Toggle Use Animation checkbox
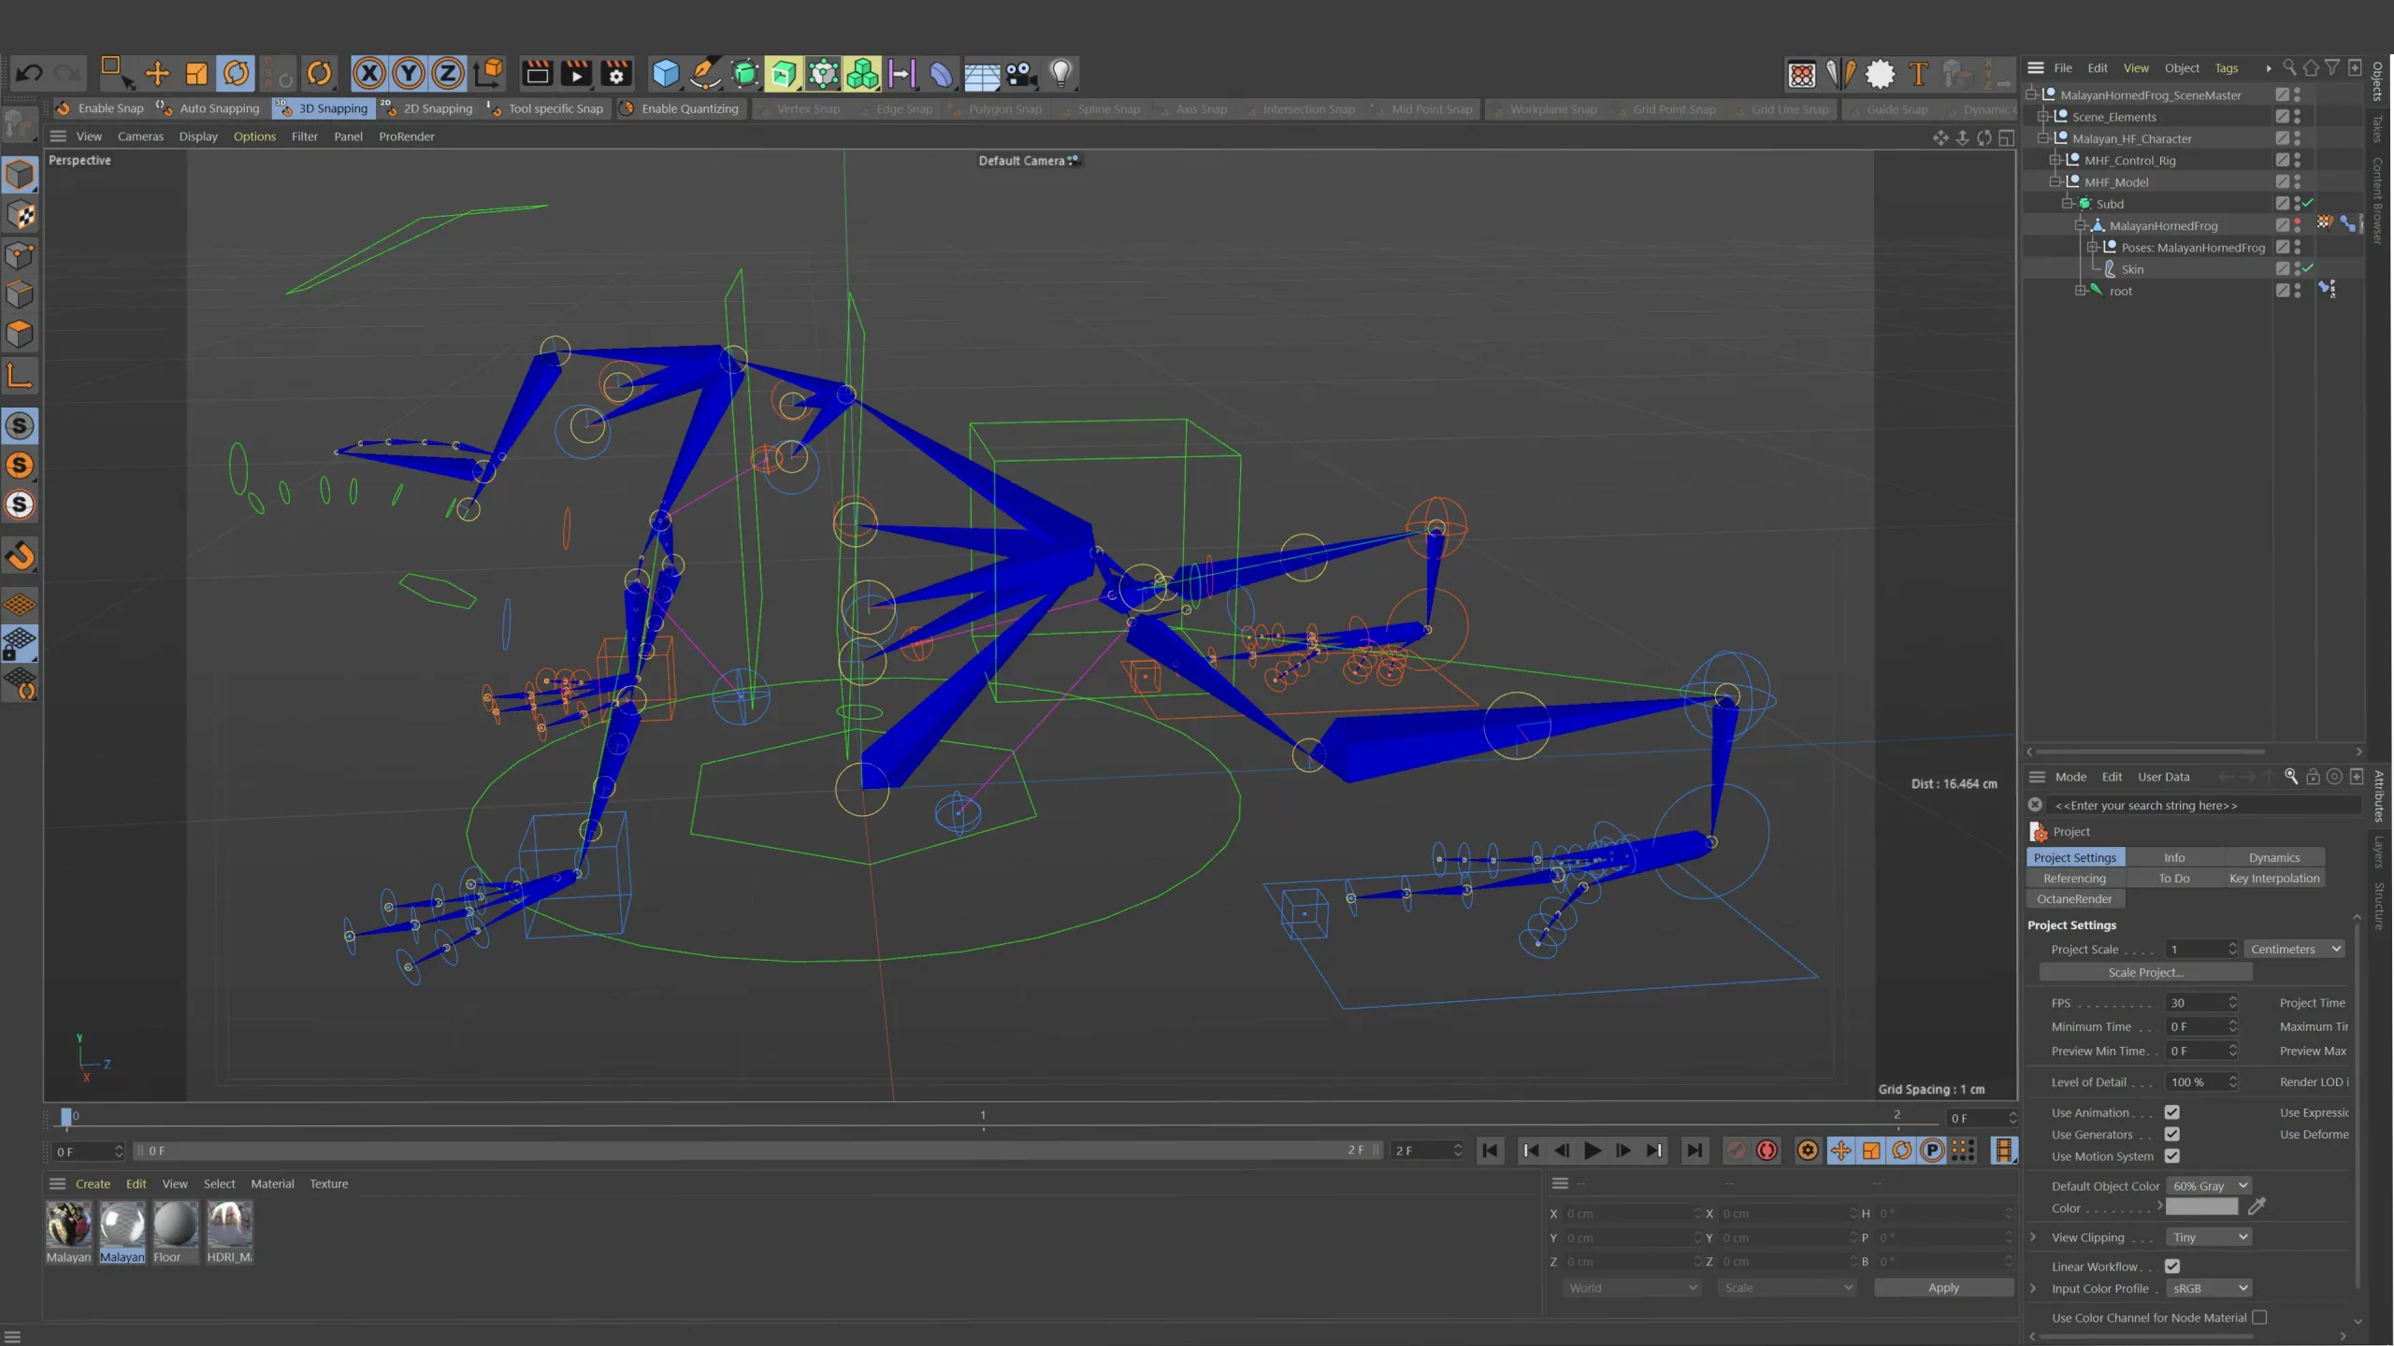This screenshot has width=2394, height=1346. pyautogui.click(x=2172, y=1112)
